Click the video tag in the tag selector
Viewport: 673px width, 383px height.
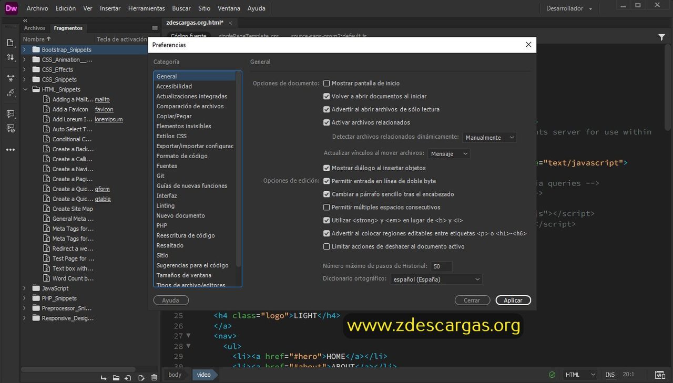(x=204, y=375)
